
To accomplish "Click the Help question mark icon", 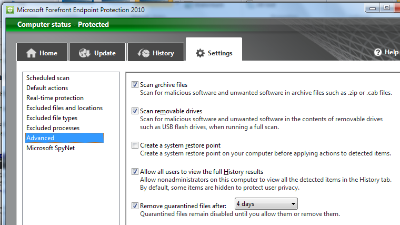I will [378, 52].
